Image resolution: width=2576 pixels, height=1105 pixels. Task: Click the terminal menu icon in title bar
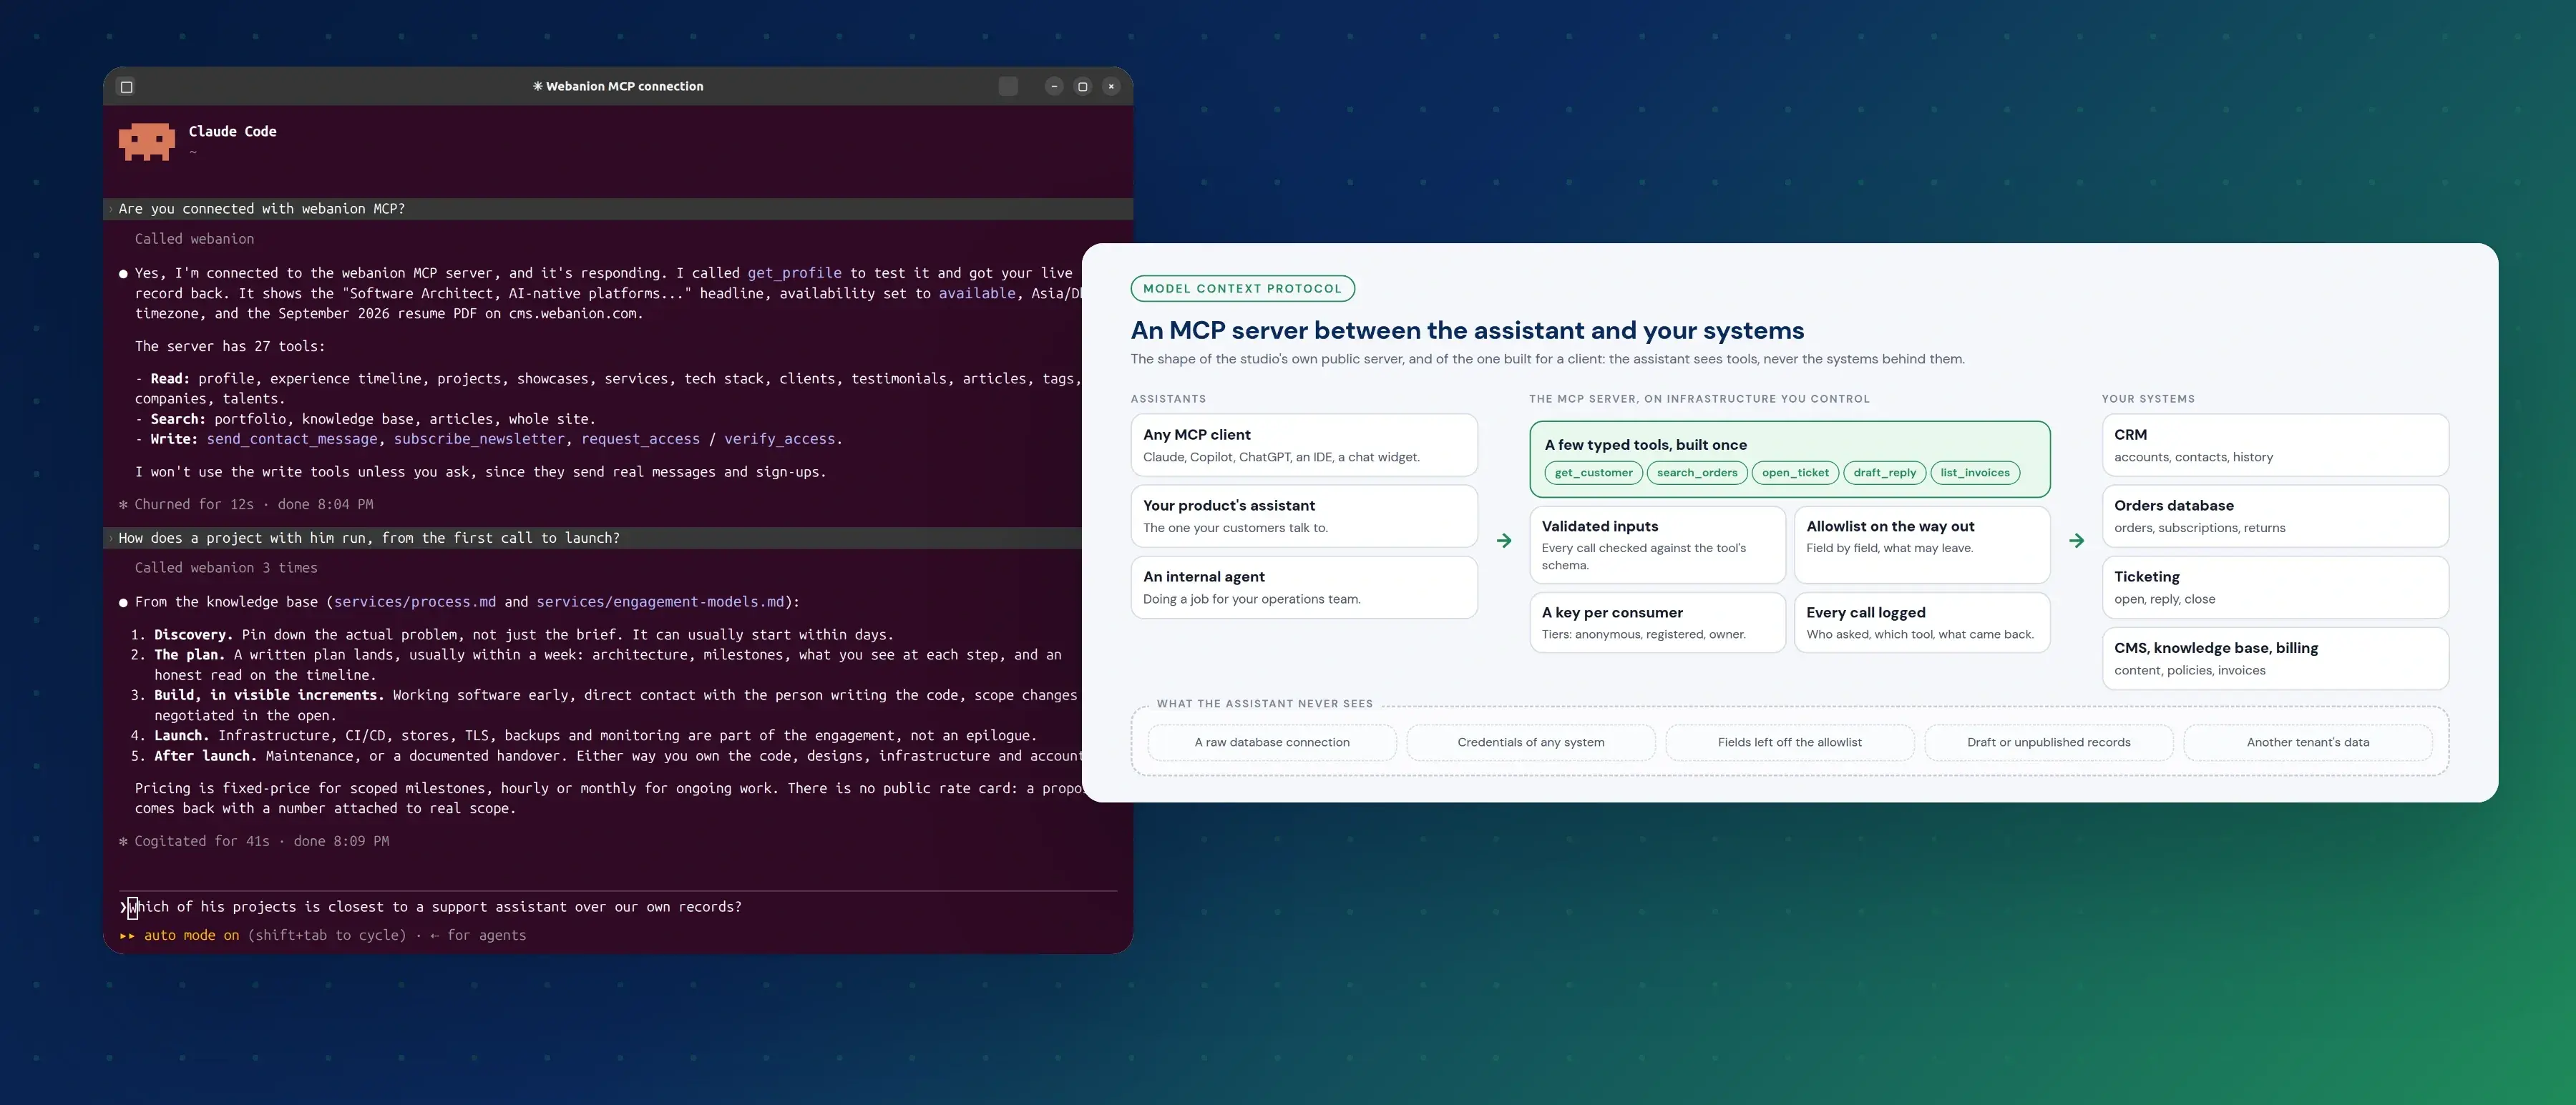(127, 87)
